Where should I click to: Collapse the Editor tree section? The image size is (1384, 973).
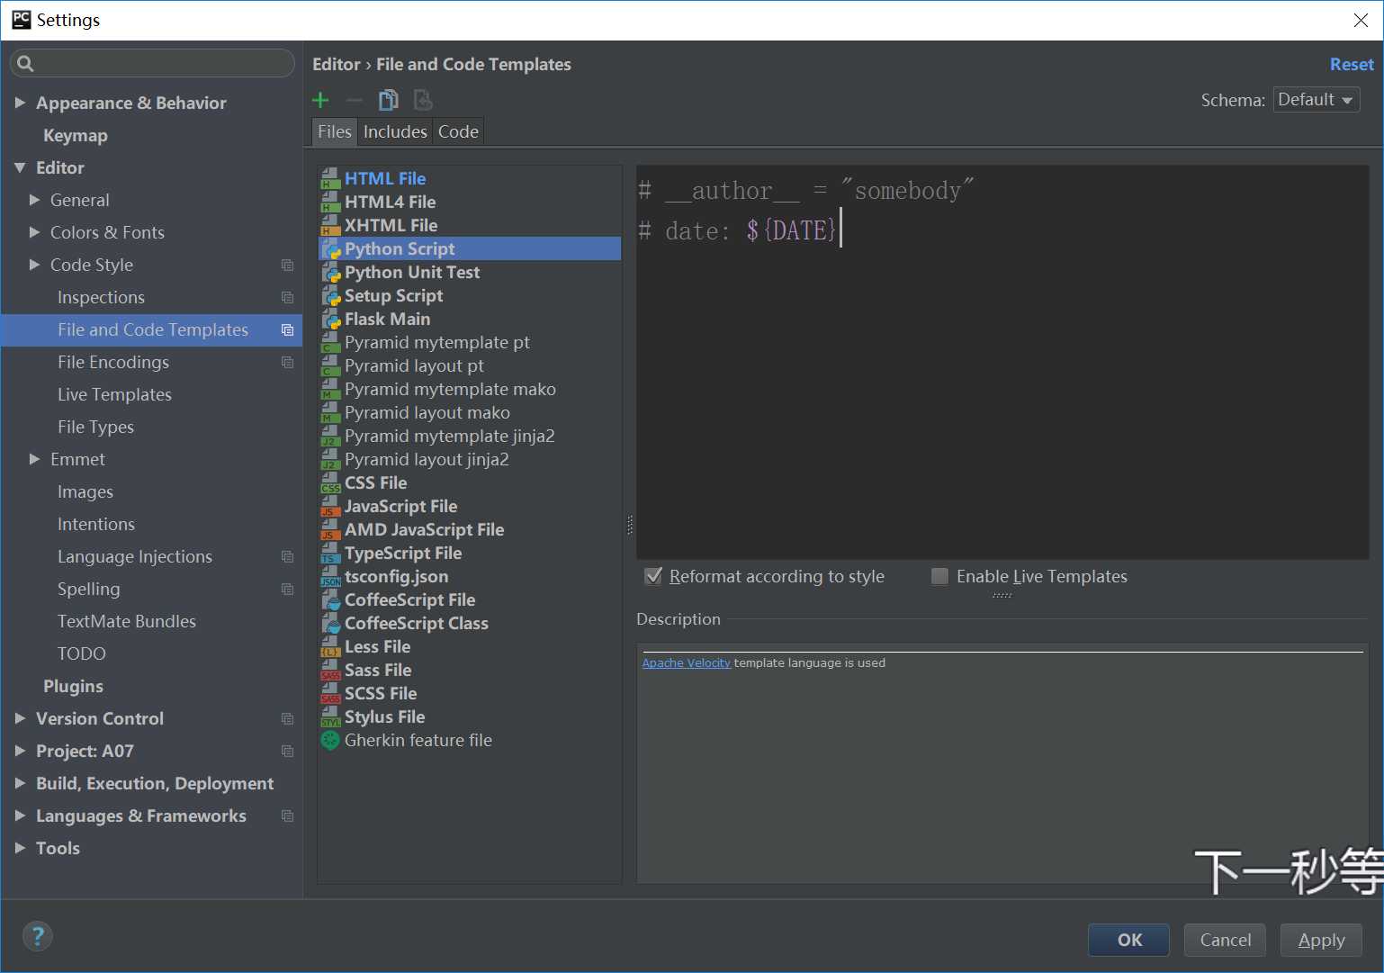(x=20, y=168)
